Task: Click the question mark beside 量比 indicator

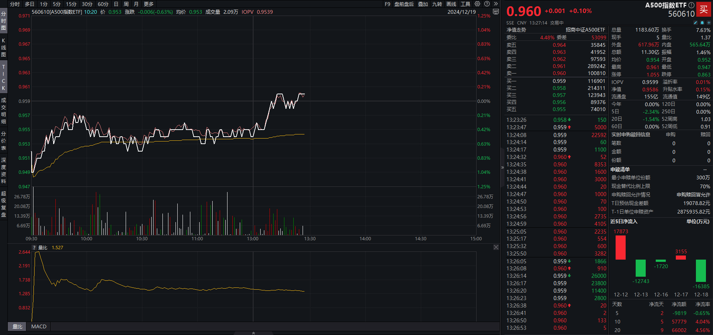Action: (34, 248)
